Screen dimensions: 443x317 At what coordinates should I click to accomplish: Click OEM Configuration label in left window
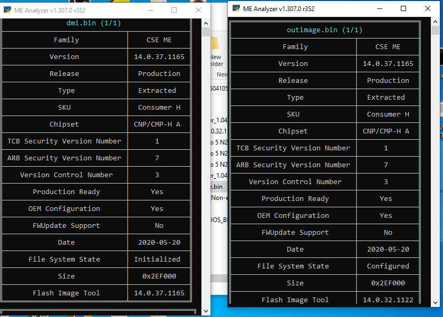pos(64,209)
